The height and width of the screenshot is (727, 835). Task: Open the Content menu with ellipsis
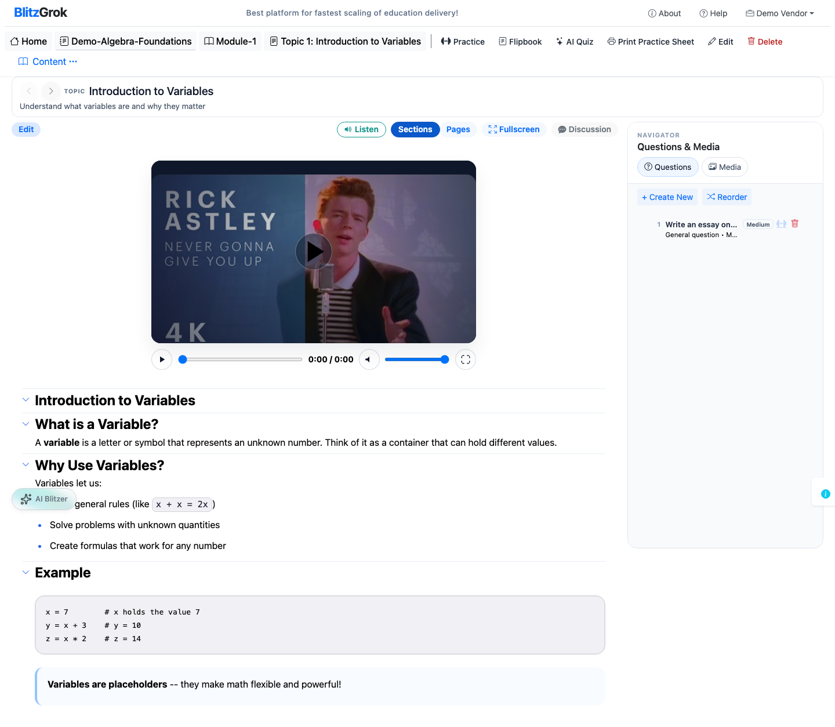pyautogui.click(x=48, y=61)
